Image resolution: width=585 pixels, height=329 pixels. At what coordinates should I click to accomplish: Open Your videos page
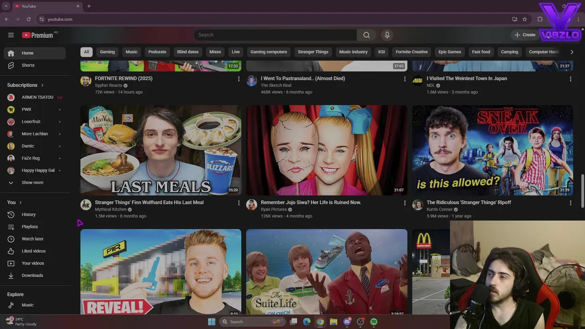(x=35, y=263)
